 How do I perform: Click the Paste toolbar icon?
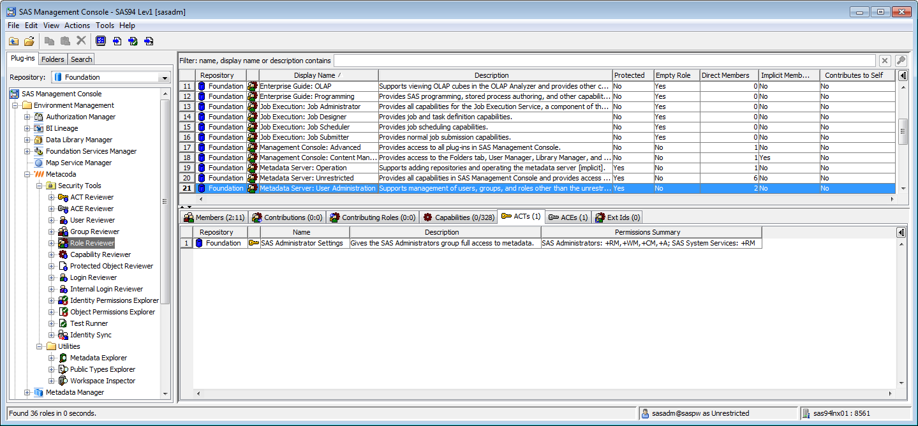coord(65,41)
